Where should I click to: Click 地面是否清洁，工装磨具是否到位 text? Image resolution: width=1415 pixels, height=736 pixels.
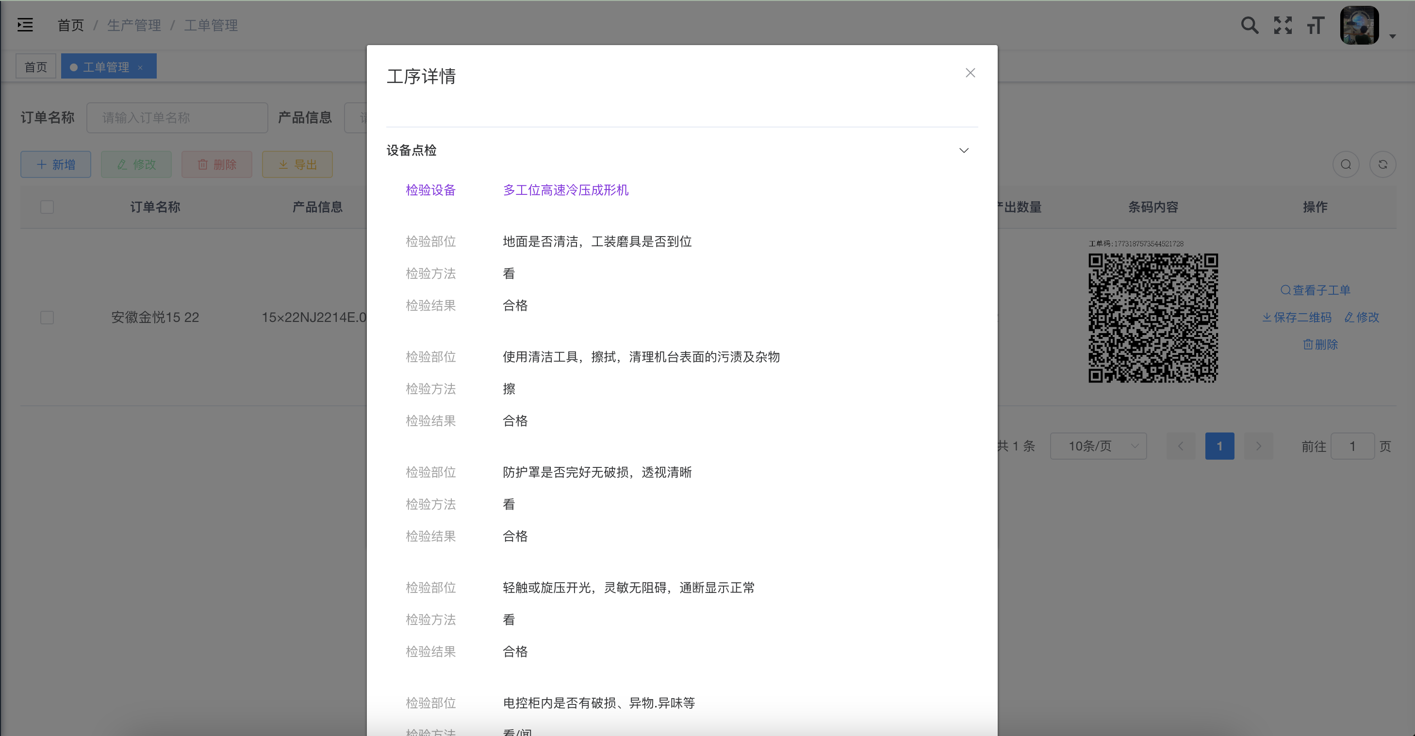click(597, 241)
